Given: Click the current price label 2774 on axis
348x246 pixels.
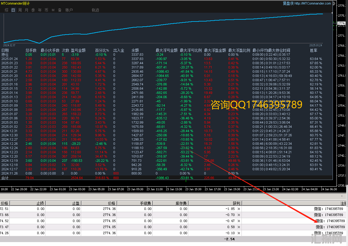Looking at the screenshot, I should tap(342, 23).
